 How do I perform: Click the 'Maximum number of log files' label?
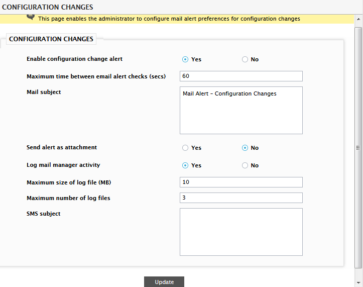point(68,198)
